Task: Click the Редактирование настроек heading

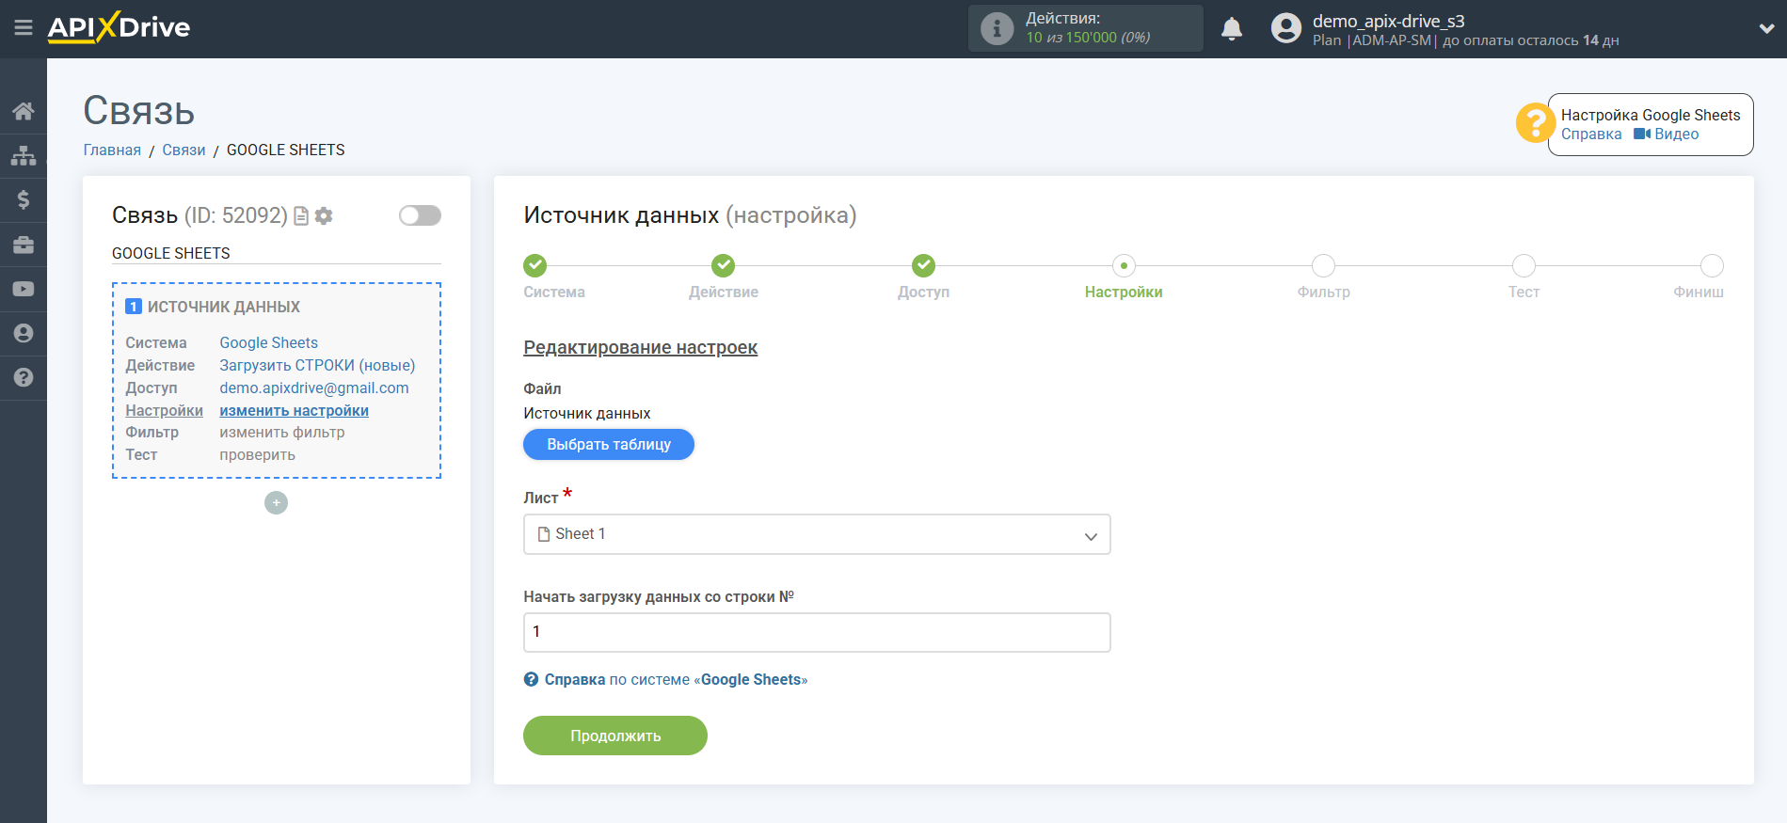Action: click(640, 347)
